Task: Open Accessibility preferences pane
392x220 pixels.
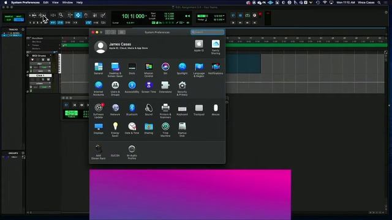Action: 132,87
